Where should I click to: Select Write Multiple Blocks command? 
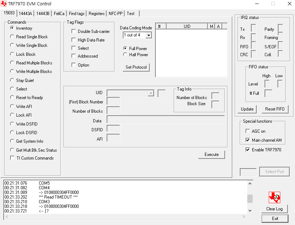[x=12, y=71]
